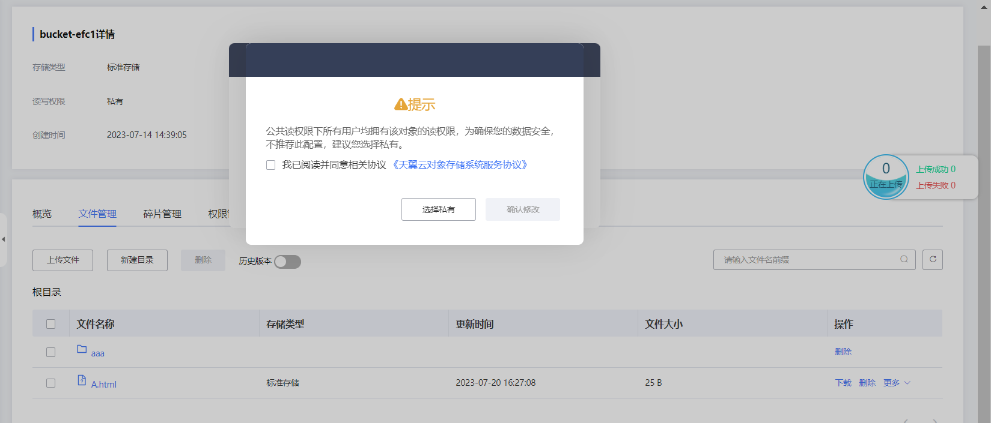The height and width of the screenshot is (423, 991).
Task: Click the left sidebar collapse arrow
Action: pos(3,239)
